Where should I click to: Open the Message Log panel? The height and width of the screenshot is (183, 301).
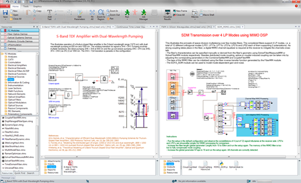[x=8, y=177]
